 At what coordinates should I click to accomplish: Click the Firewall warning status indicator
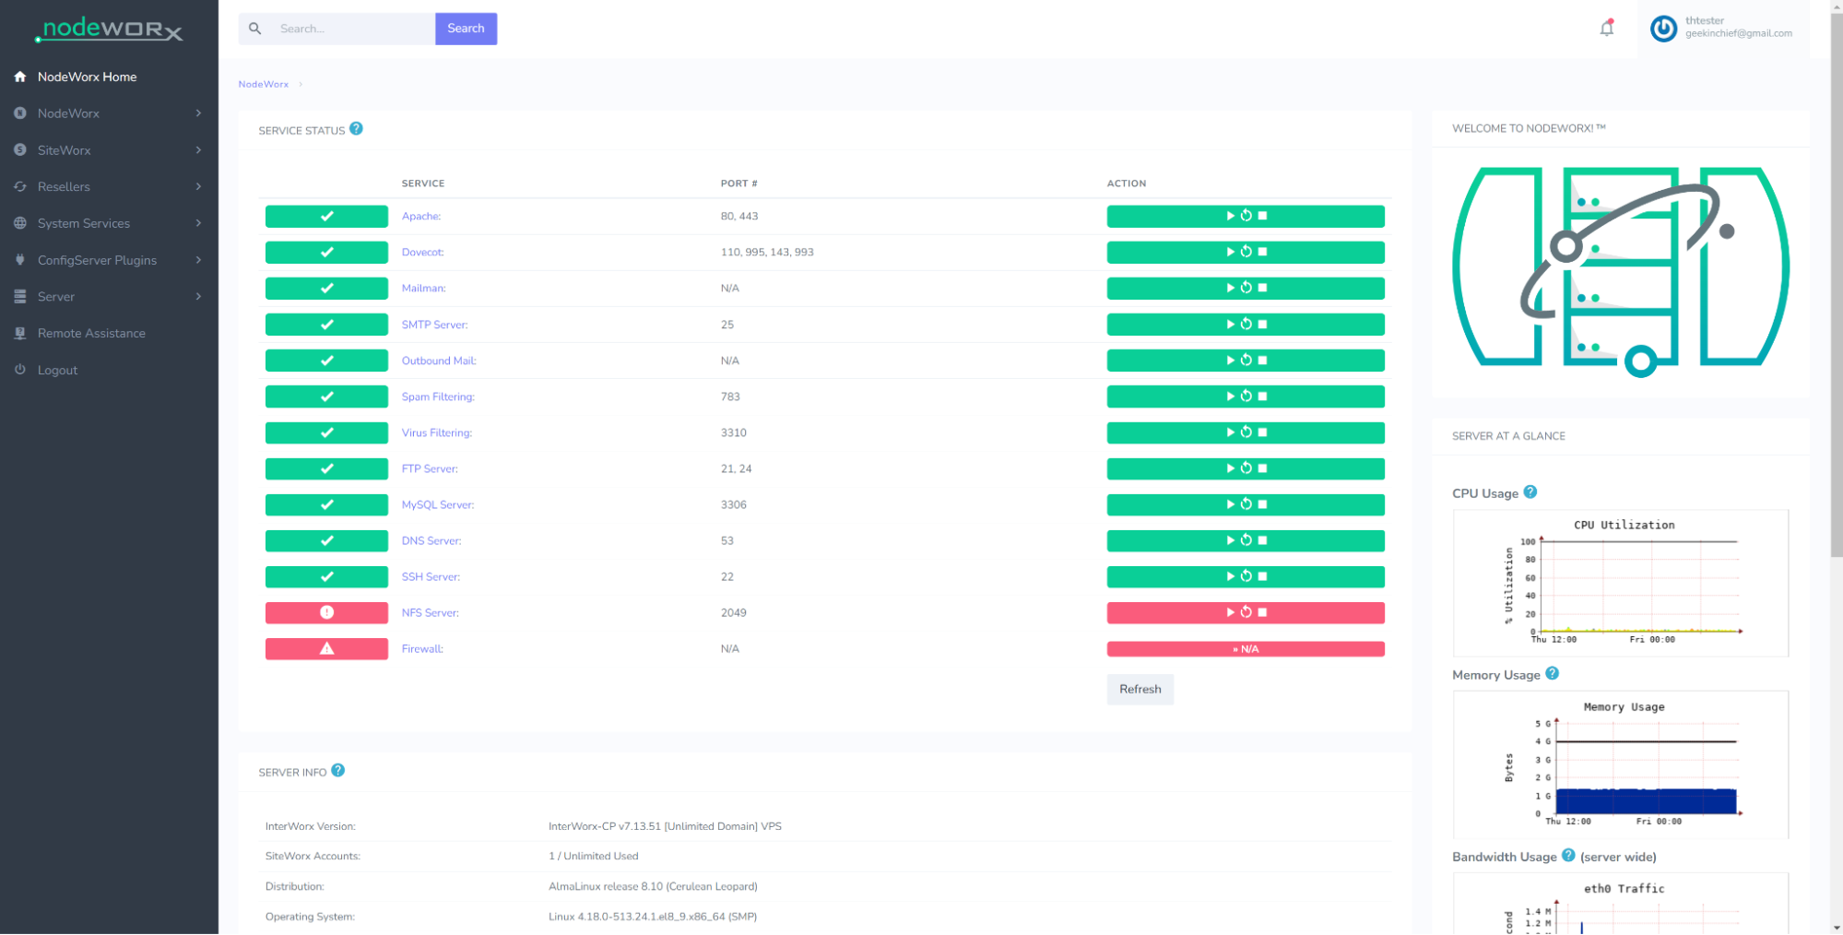(326, 649)
